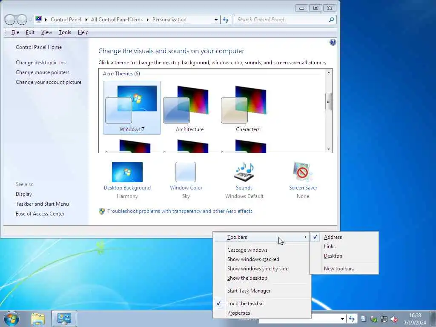The width and height of the screenshot is (436, 327).
Task: Click the theme list scrollbar thumb
Action: point(328,101)
